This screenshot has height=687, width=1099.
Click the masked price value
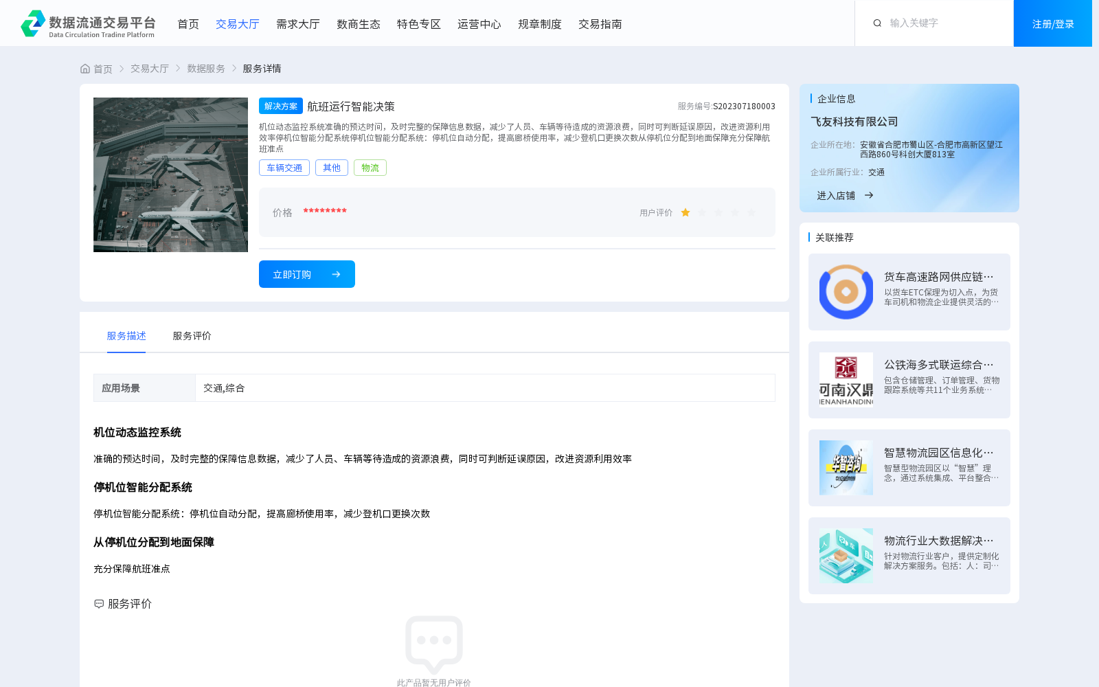click(325, 211)
